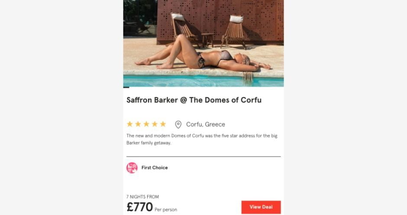Click the small wooden table between chairs

coord(208,40)
